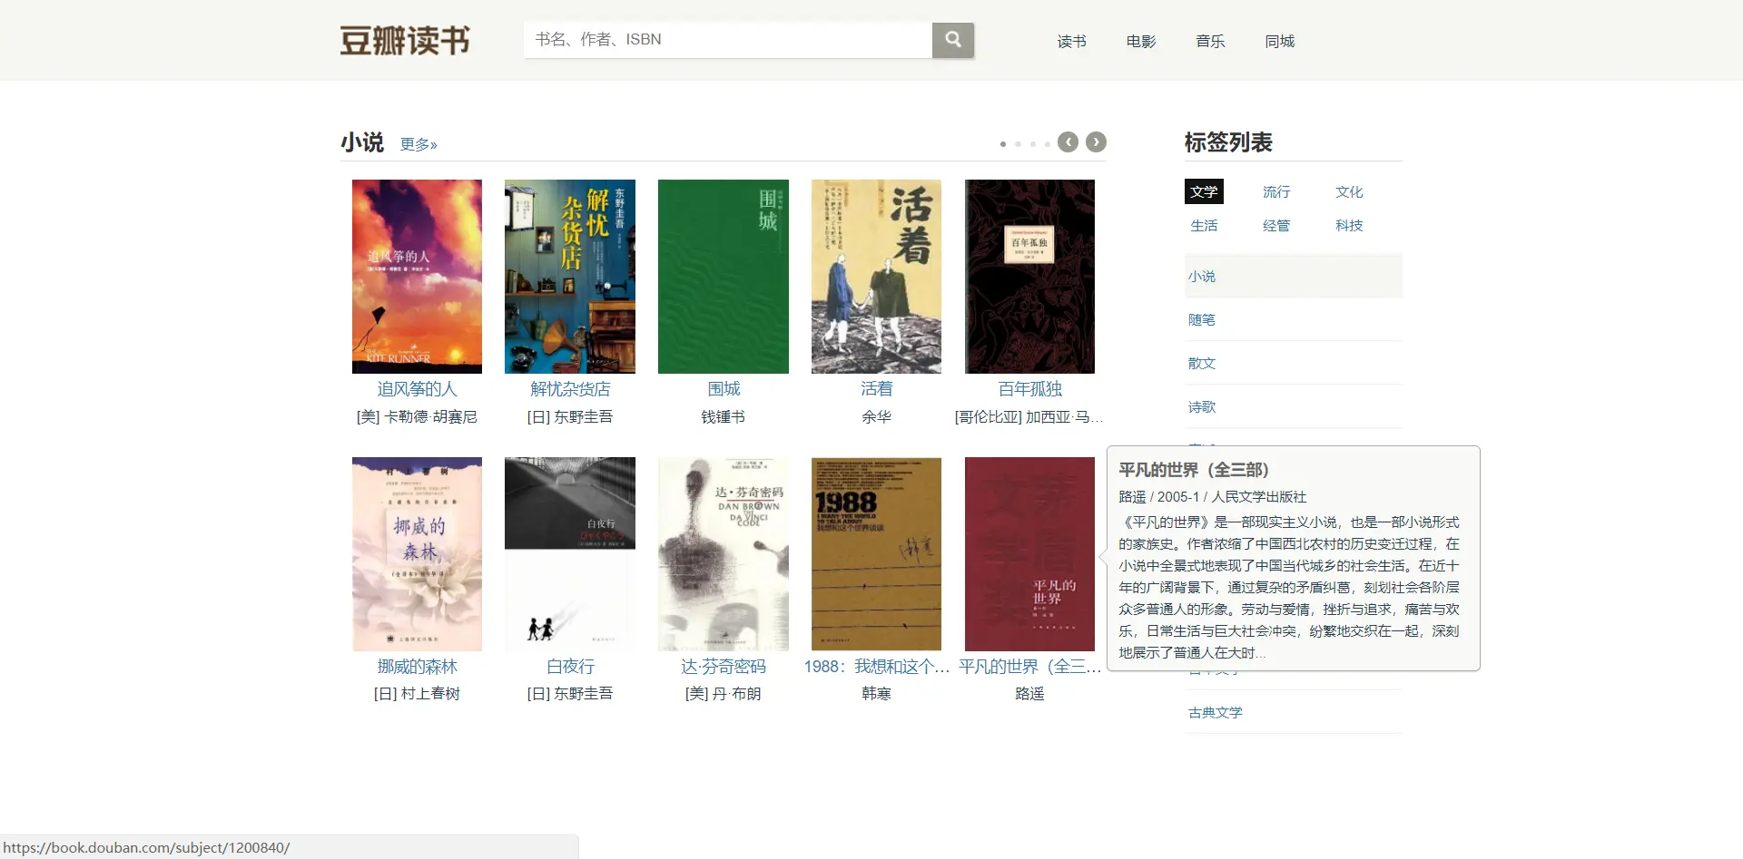Screen dimensions: 1743x859
Task: Open the 达·芬奇密码 title link
Action: tap(724, 667)
